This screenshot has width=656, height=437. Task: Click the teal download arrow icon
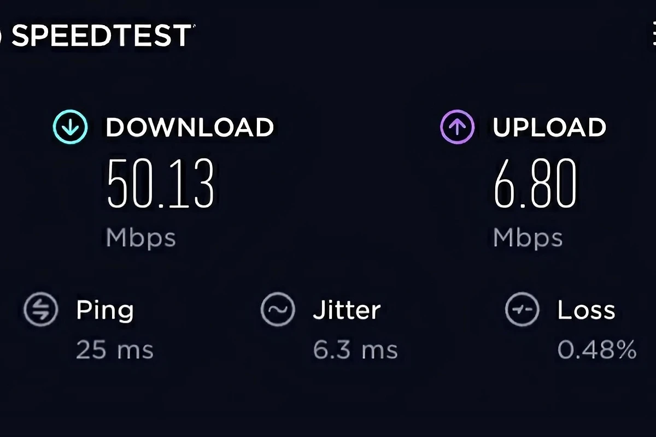pos(70,127)
